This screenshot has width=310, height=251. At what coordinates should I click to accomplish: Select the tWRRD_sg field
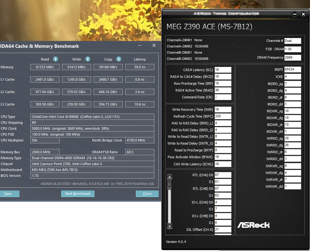[x=293, y=138]
